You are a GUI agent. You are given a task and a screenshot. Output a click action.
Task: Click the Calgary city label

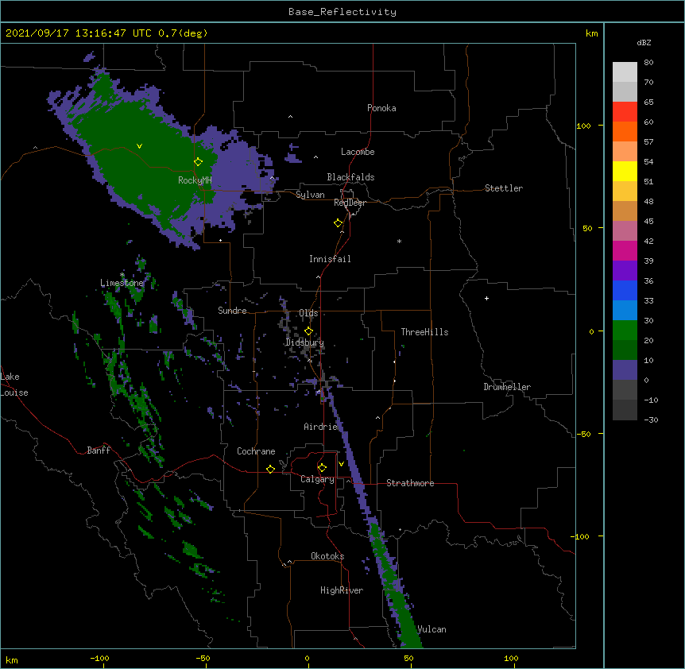click(317, 479)
